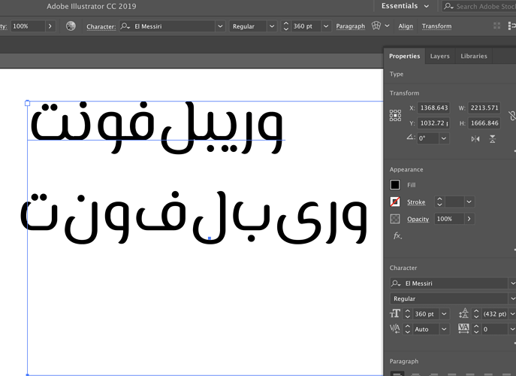Expand the envelope warp options arrow
This screenshot has width=516, height=376.
tap(387, 26)
